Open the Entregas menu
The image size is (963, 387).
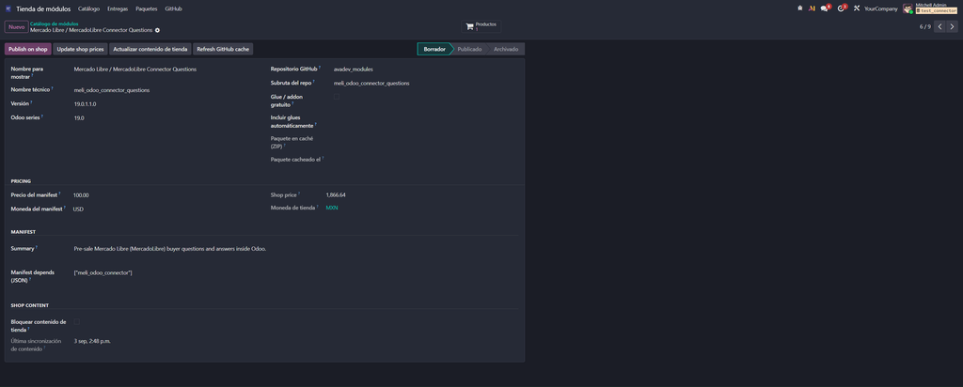pos(118,8)
